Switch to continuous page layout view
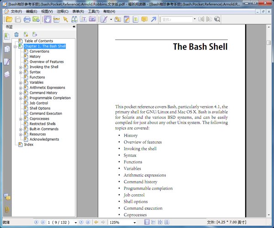This screenshot has width=274, height=228. [153, 222]
